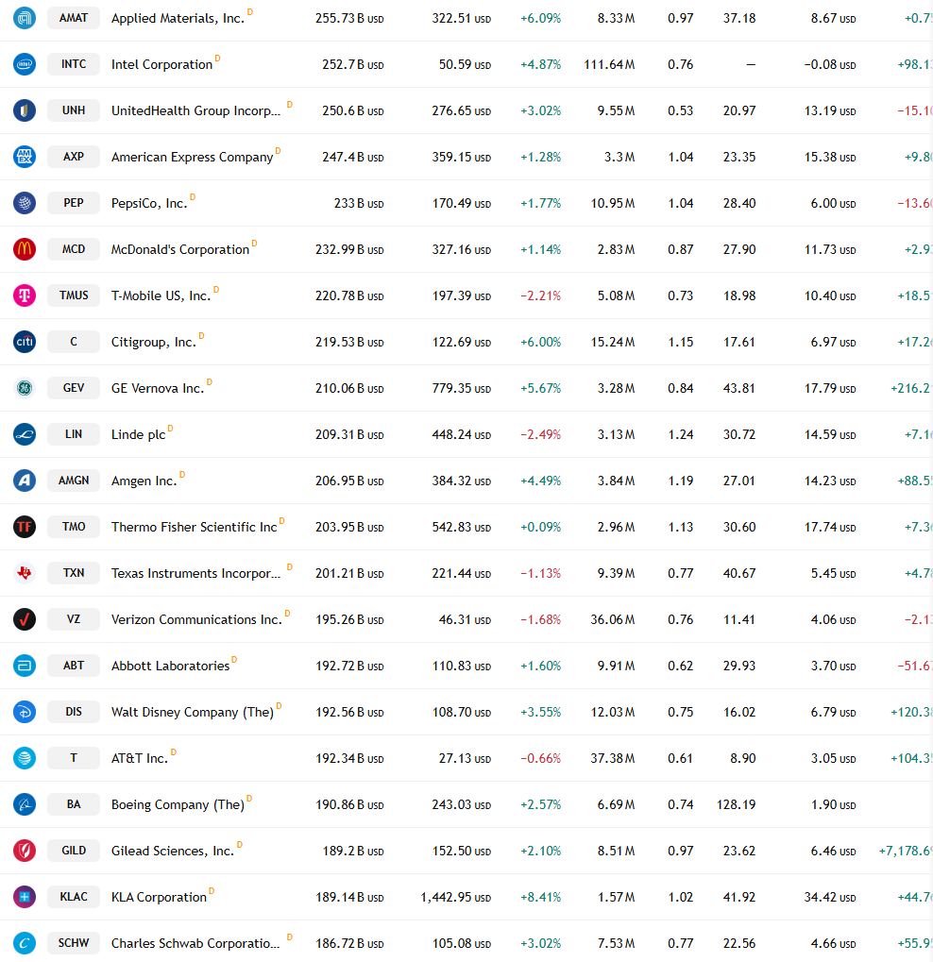Open the GEV ticker badge
Image resolution: width=933 pixels, height=962 pixels.
click(x=74, y=388)
